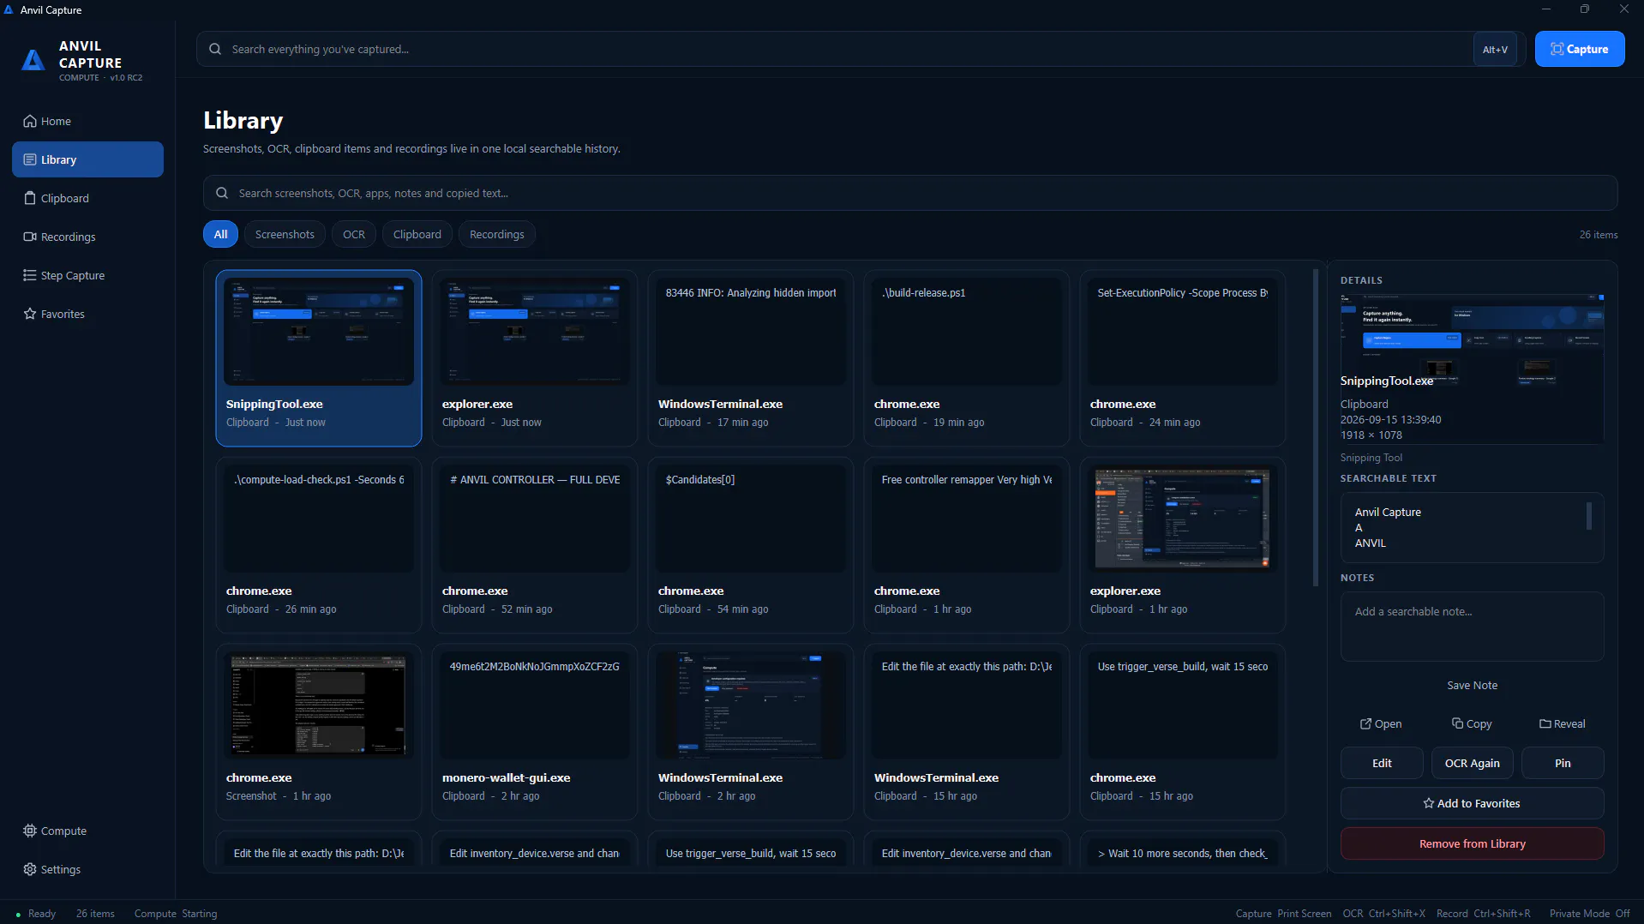This screenshot has width=1644, height=924.
Task: Open Settings from the sidebar
Action: (x=87, y=869)
